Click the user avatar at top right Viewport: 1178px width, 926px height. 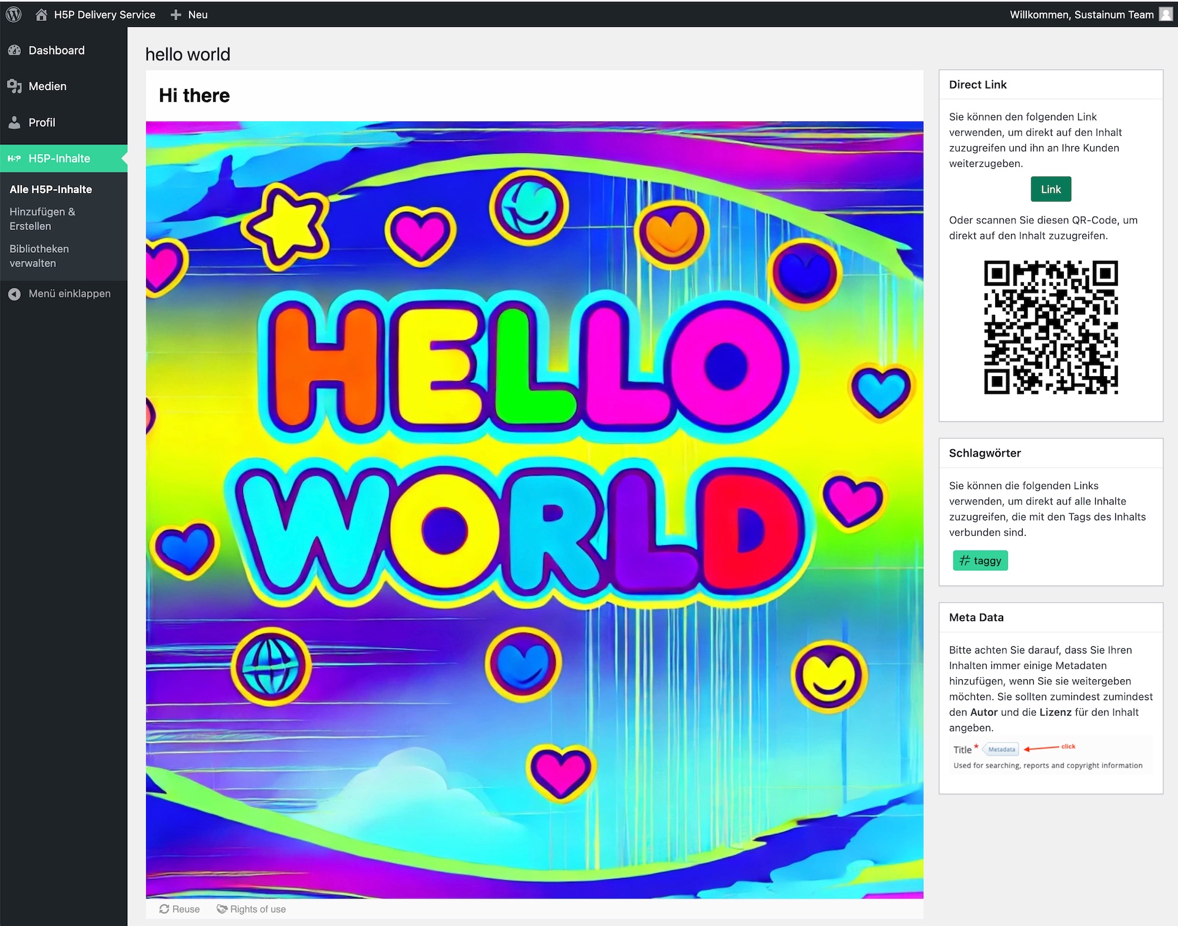tap(1166, 14)
